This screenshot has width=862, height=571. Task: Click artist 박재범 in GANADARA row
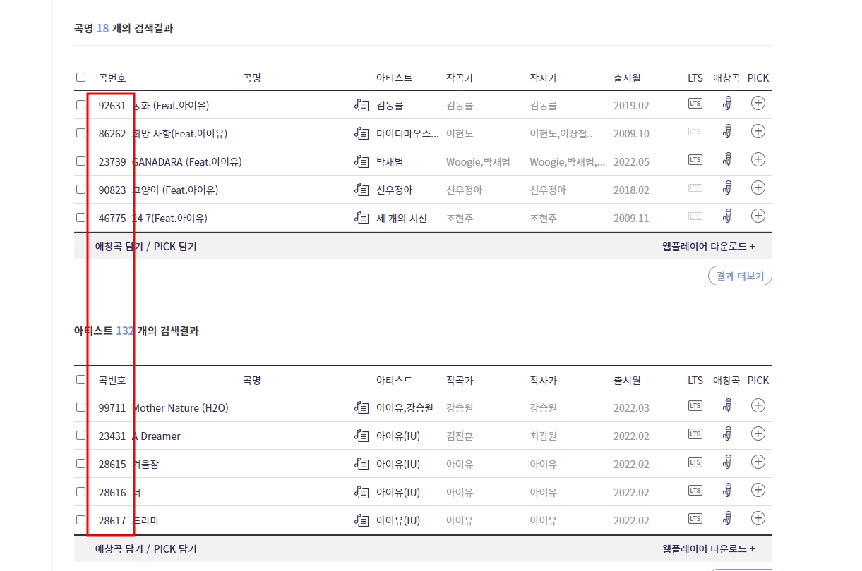coord(390,162)
